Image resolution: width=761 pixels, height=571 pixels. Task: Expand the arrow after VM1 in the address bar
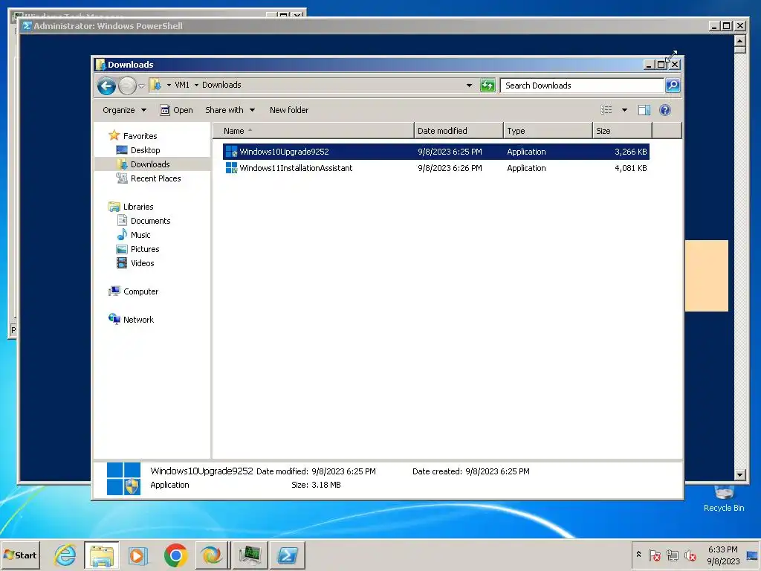pyautogui.click(x=196, y=85)
